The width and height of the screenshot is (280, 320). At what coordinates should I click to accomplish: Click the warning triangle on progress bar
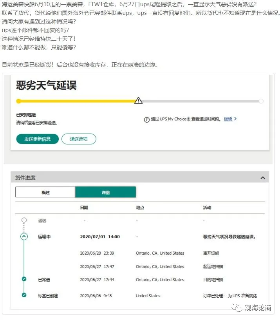click(x=138, y=100)
